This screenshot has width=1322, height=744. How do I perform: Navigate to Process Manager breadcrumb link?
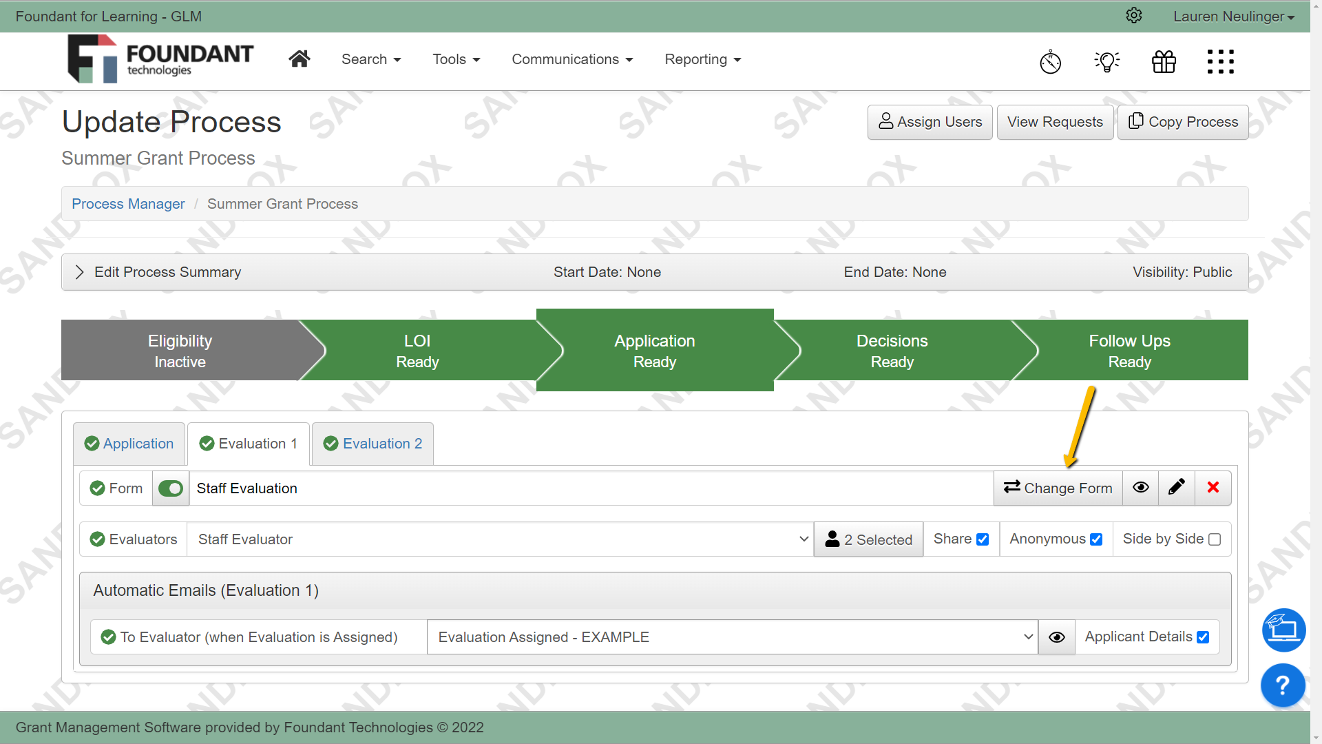[128, 203]
